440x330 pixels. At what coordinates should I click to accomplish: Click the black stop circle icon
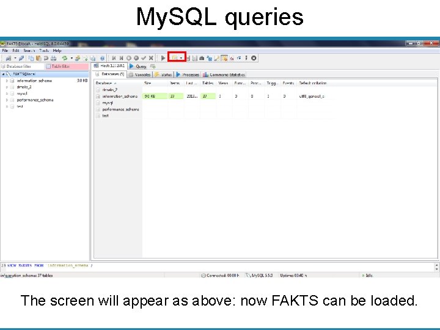click(x=254, y=58)
